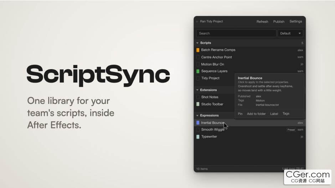
Task: Click the Publish button
Action: [279, 22]
